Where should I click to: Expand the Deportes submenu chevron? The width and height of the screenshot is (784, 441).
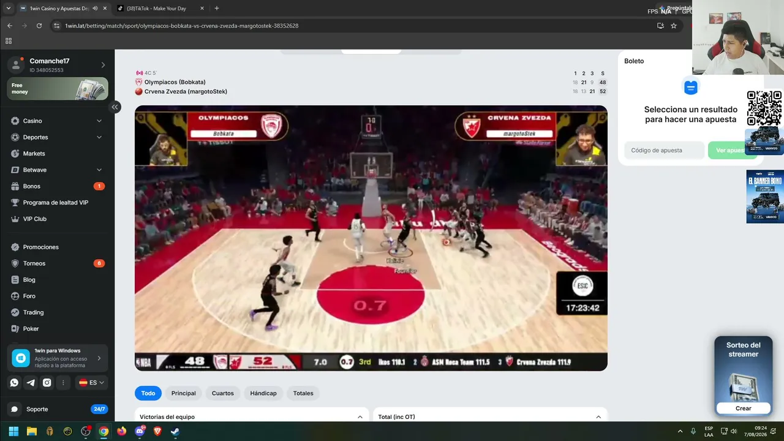[x=99, y=137]
